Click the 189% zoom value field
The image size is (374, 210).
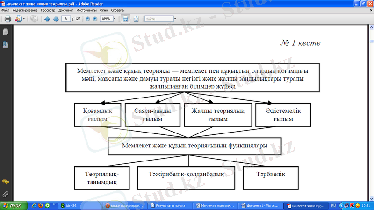(x=106, y=19)
